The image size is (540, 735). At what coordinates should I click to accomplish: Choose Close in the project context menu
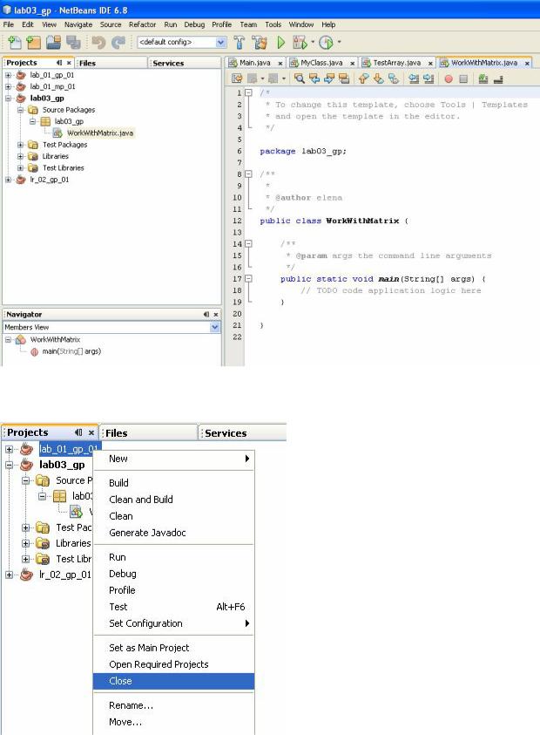[x=173, y=681]
